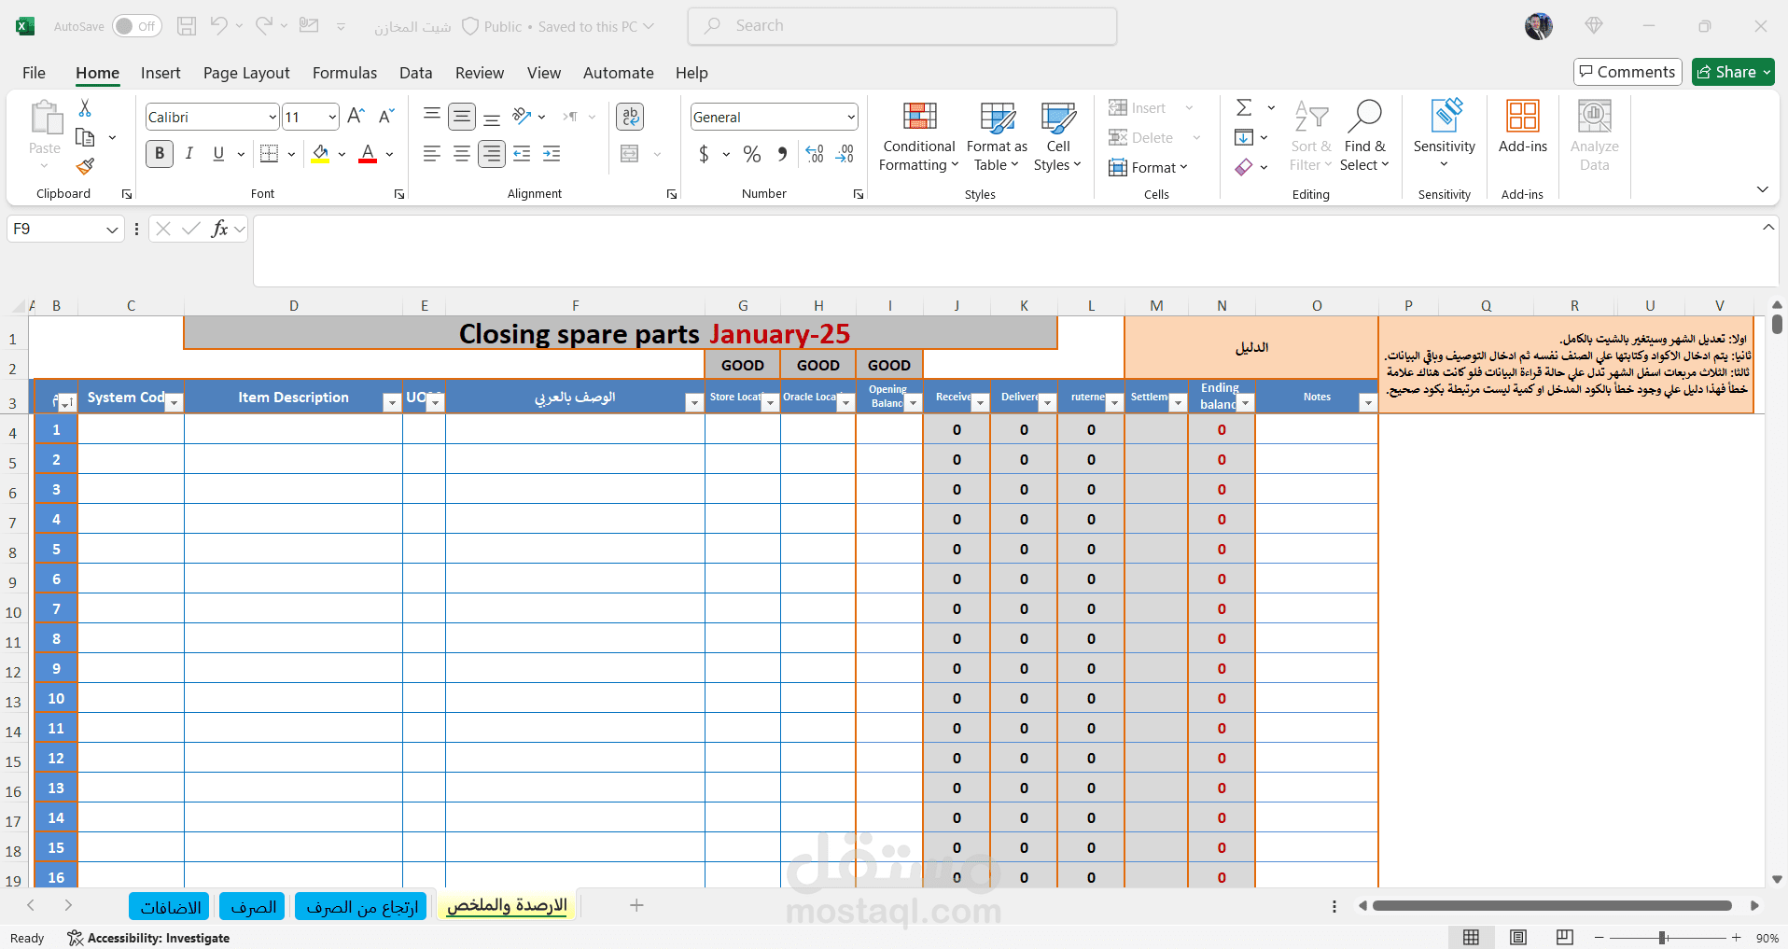Viewport: 1788px width, 949px height.
Task: Toggle Align Left horizontal alignment
Action: point(432,154)
